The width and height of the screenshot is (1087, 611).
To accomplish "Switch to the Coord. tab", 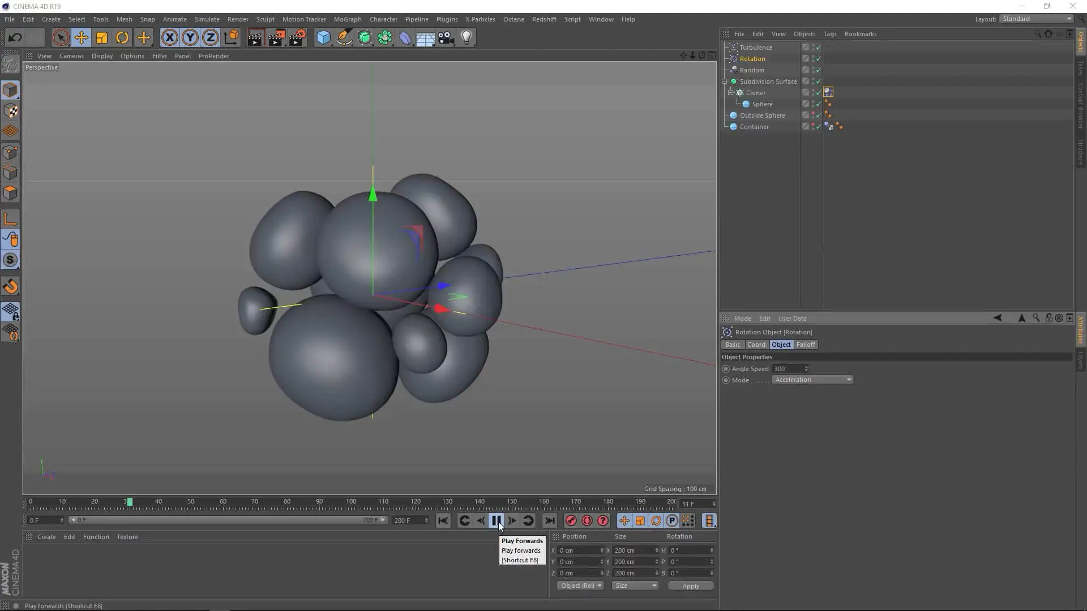I will (756, 345).
